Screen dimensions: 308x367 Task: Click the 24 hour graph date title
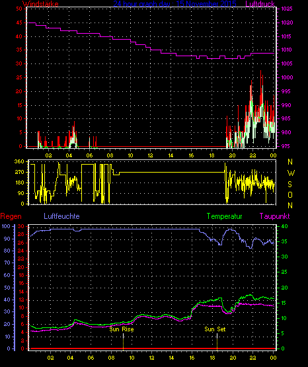coord(174,4)
